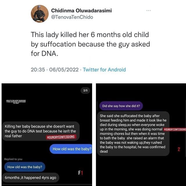Viewport: 186px width, 186px height.
Task: Click the 'Replied to you' label
Action: click(13, 159)
